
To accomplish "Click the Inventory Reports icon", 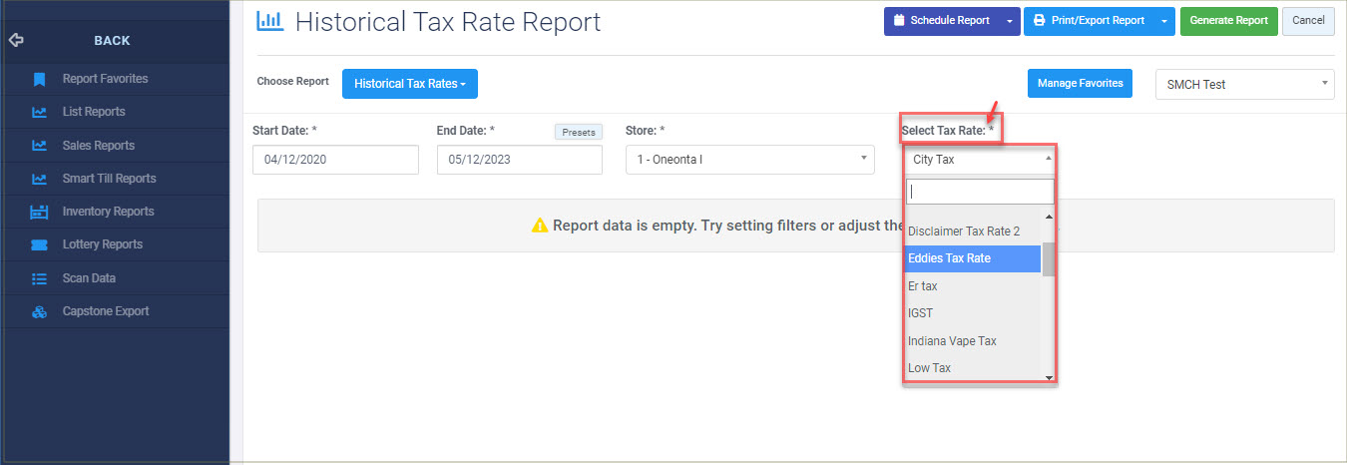I will [39, 212].
